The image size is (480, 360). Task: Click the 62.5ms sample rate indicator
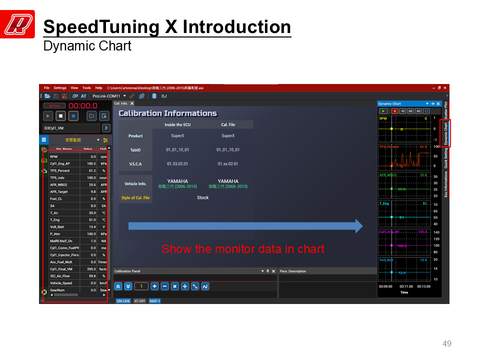(54, 105)
